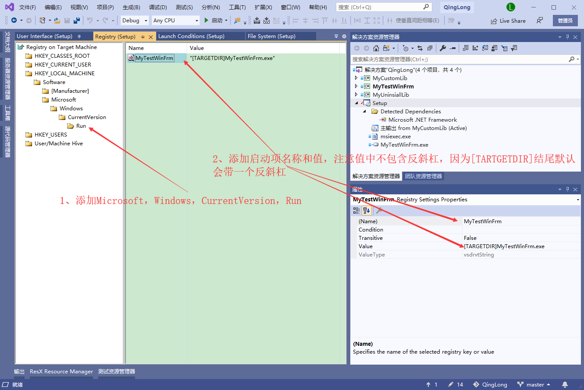Select the Run registry key
This screenshot has height=390, width=584.
(x=81, y=126)
